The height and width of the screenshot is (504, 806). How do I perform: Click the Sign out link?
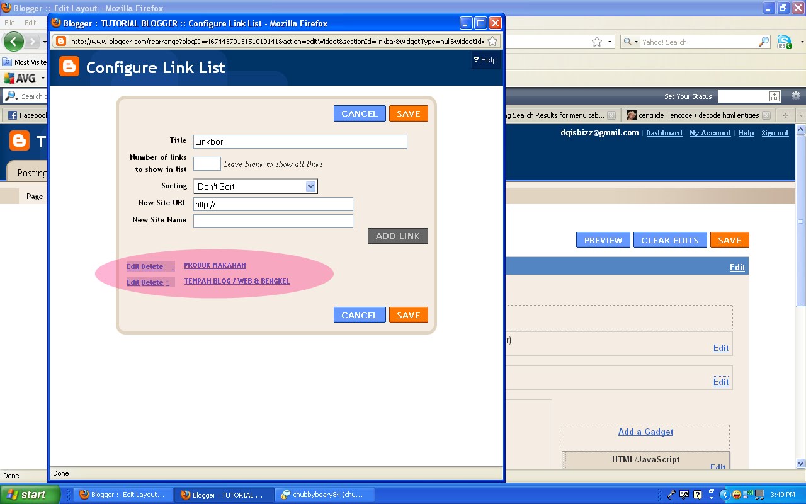[x=775, y=133]
